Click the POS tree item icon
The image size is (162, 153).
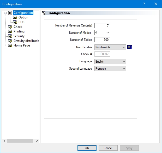pos(15,22)
